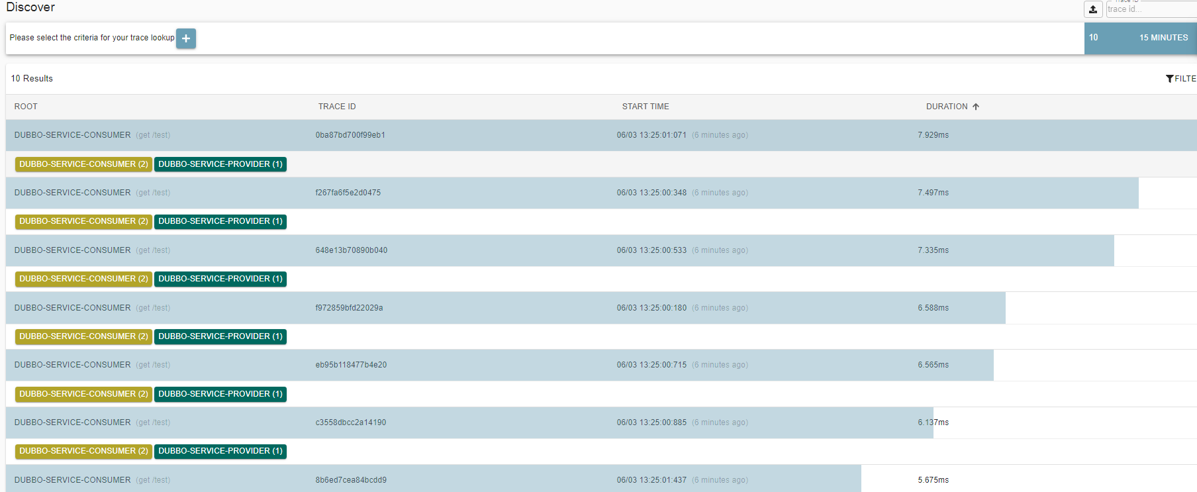Click the upload JSON icon
The height and width of the screenshot is (492, 1197).
(x=1093, y=9)
